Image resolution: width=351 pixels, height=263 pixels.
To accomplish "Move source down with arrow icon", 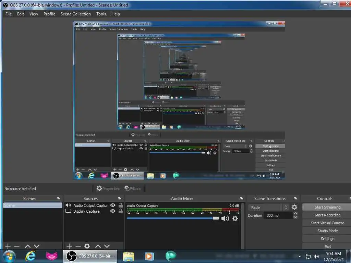I will pos(107,246).
